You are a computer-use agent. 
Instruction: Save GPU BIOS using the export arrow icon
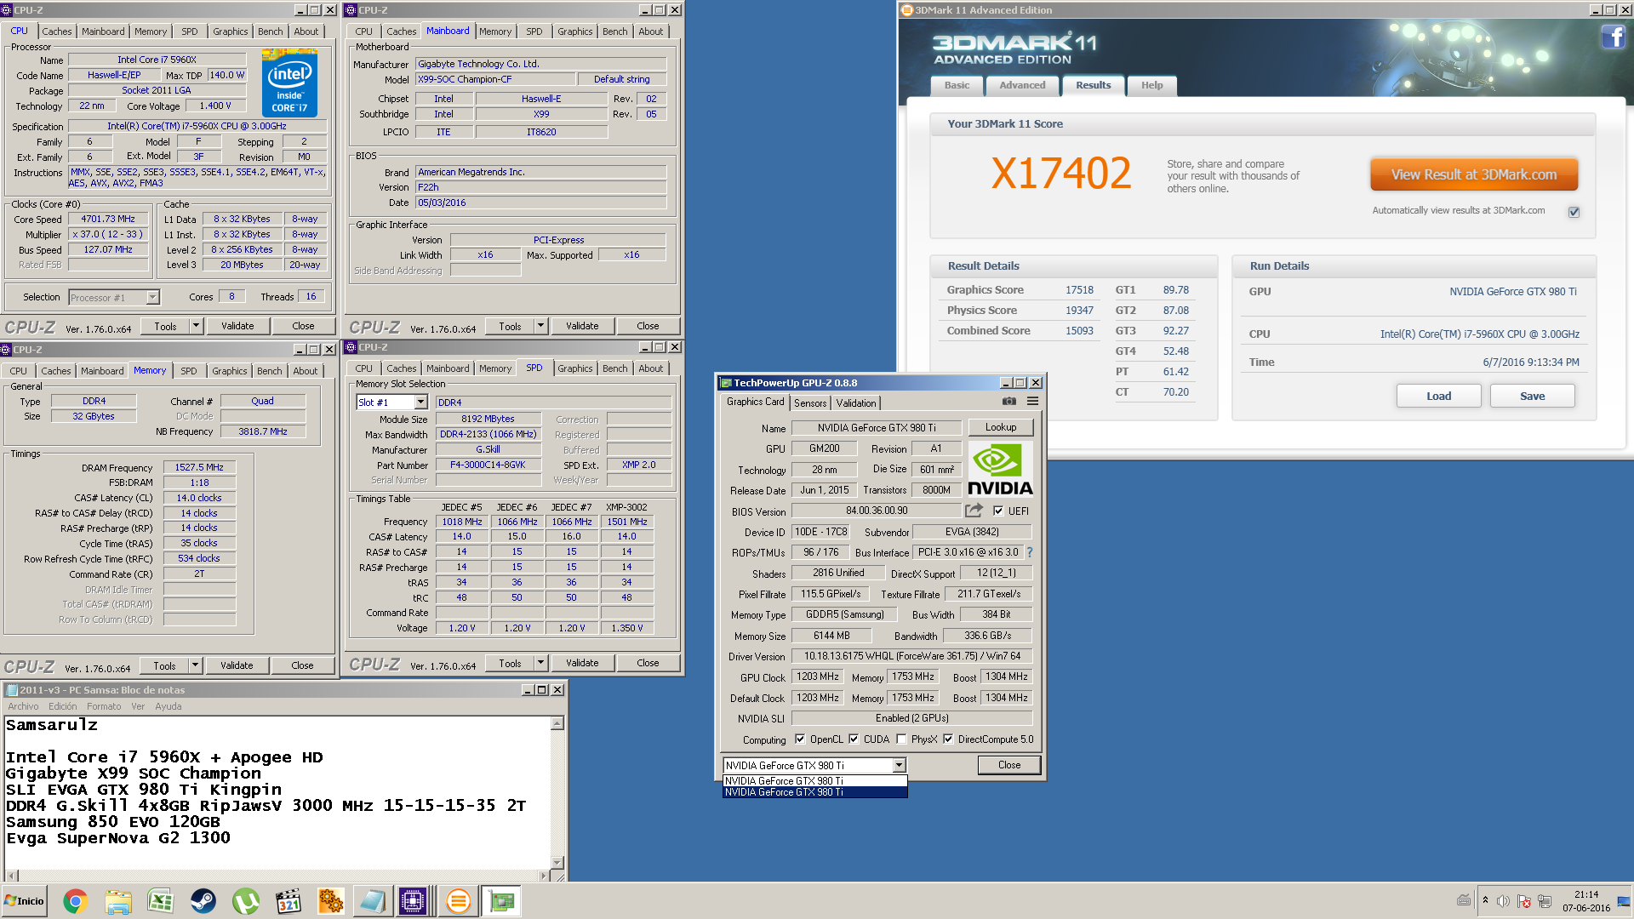(x=974, y=510)
